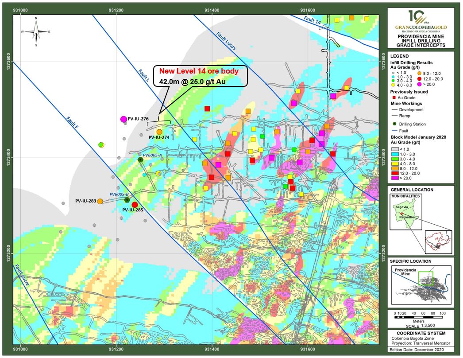Click the Fault Lucas label
Viewport: 463px width, 358px height.
pyautogui.click(x=226, y=41)
